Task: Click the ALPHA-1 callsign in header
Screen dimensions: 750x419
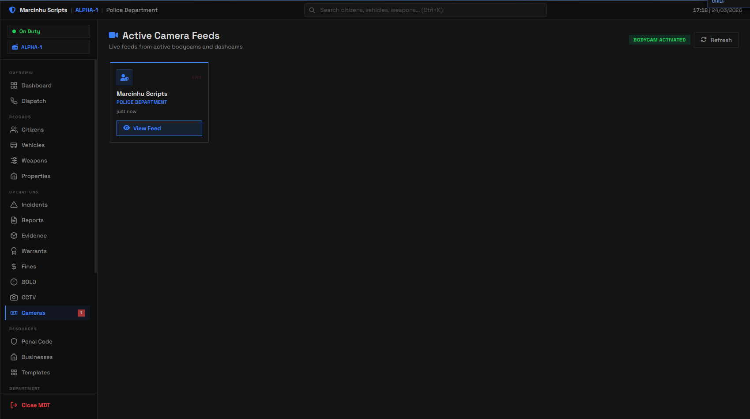Action: 87,10
